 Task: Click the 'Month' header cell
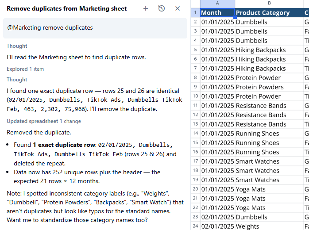point(217,13)
